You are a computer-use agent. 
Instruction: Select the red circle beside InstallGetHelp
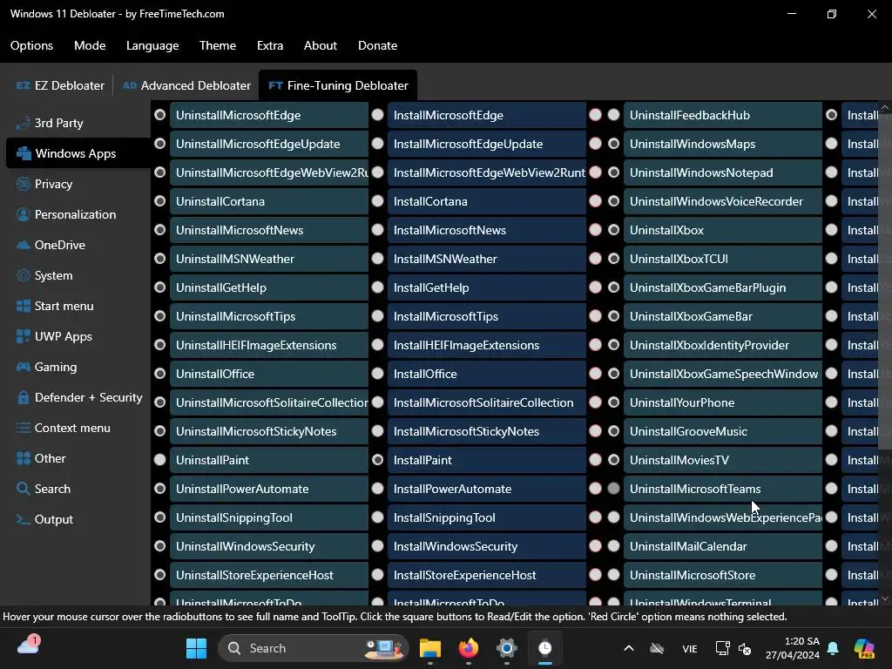pyautogui.click(x=595, y=287)
